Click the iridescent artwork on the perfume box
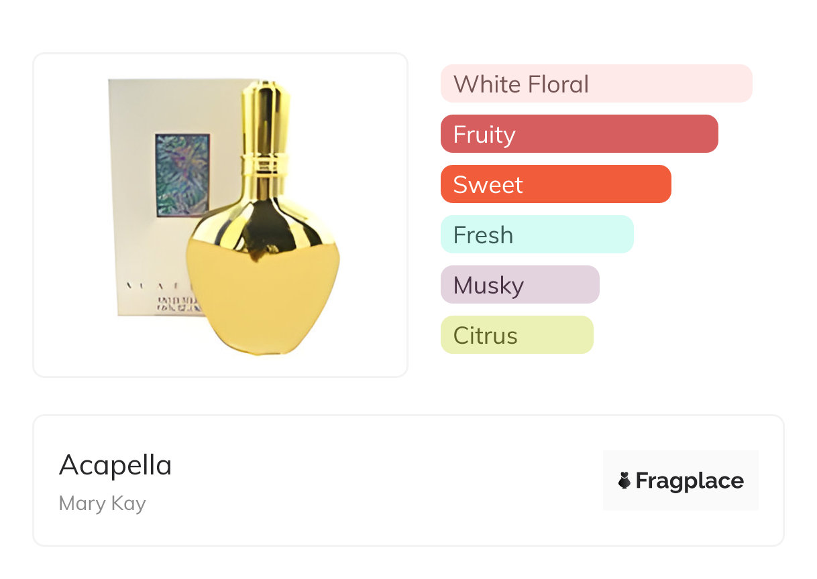The height and width of the screenshot is (579, 817). 182,175
